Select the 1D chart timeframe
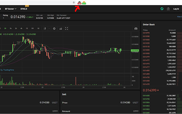Screen dimensions: 182x114 [27, 28]
